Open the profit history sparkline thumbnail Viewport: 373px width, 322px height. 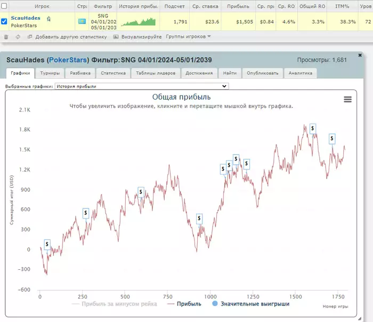[x=138, y=22]
